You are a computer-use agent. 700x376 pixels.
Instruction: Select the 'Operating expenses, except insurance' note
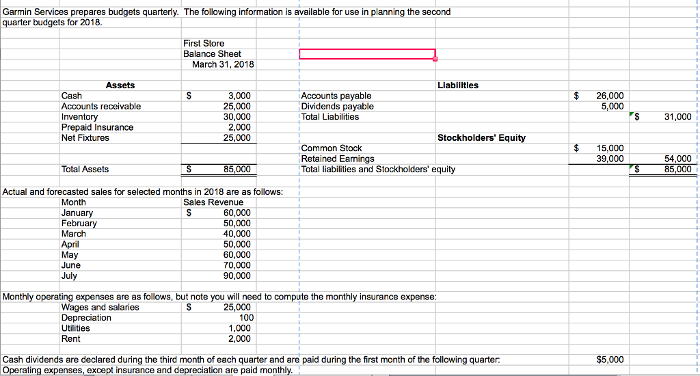tap(148, 371)
